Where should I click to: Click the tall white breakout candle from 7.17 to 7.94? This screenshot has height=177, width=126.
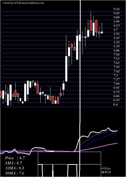click(66, 69)
